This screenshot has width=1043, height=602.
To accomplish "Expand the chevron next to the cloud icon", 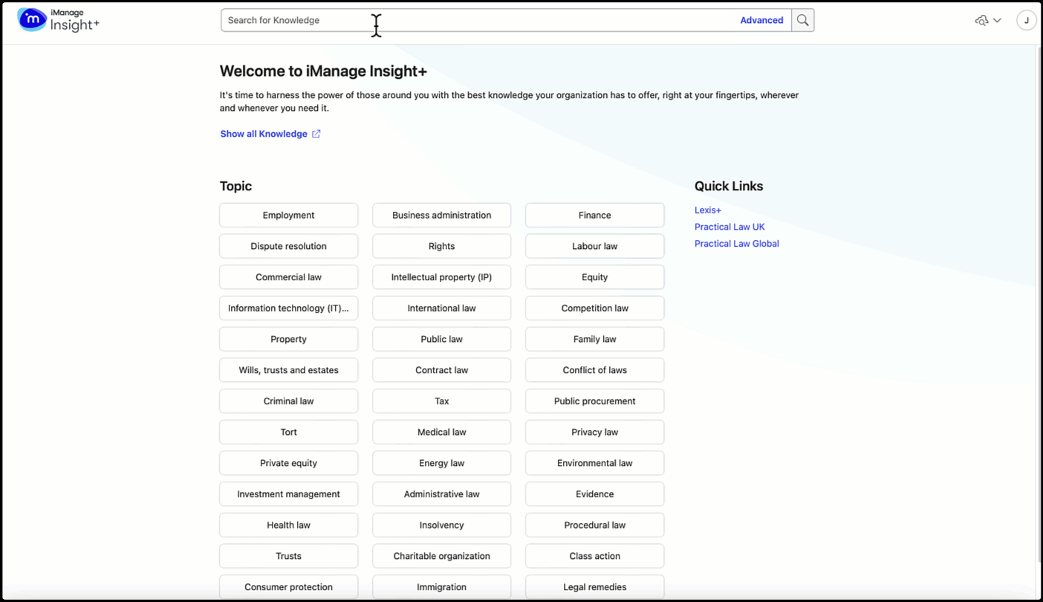I will [997, 20].
